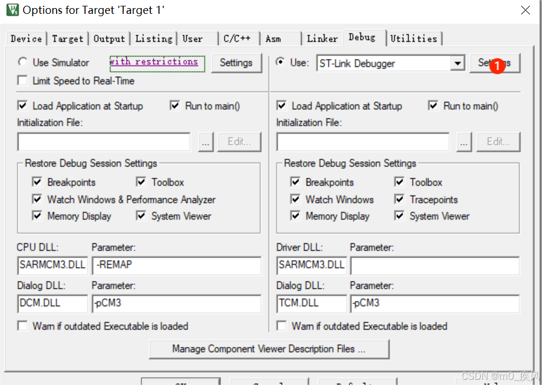This screenshot has width=542, height=385.
Task: Open the Asm tab
Action: (x=281, y=39)
